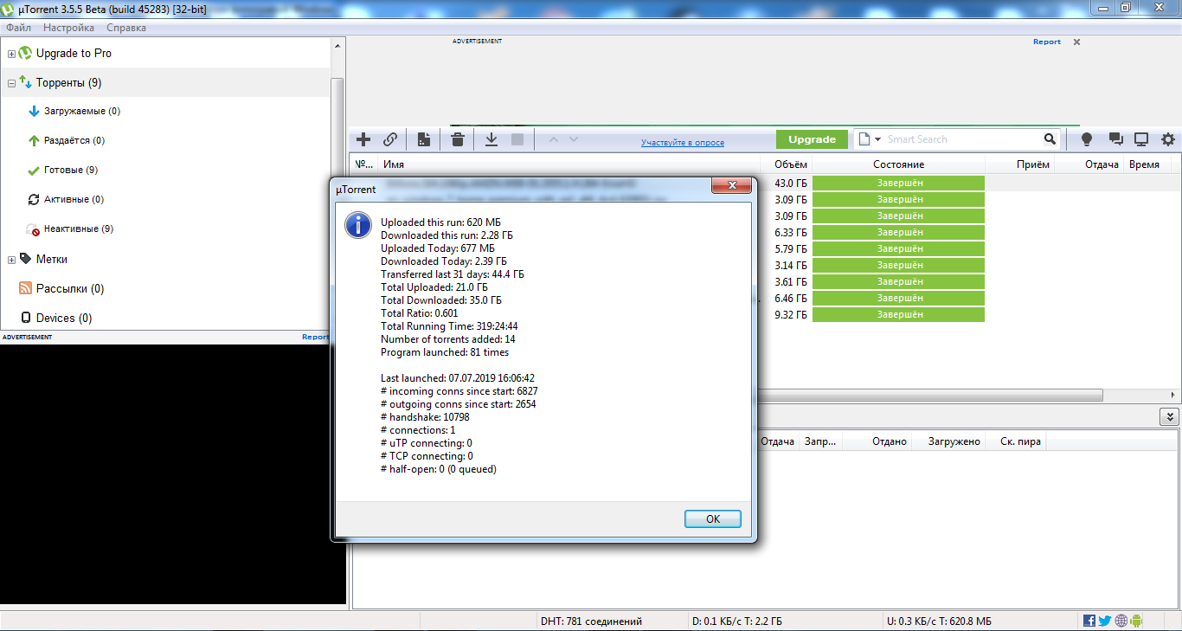Sort by the Состояние column header
This screenshot has height=631, width=1182.
(898, 164)
